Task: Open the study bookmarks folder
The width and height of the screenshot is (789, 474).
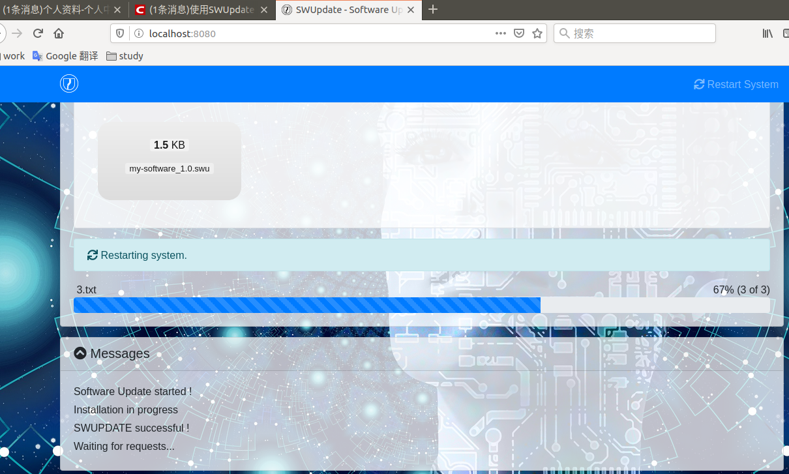Action: (125, 56)
